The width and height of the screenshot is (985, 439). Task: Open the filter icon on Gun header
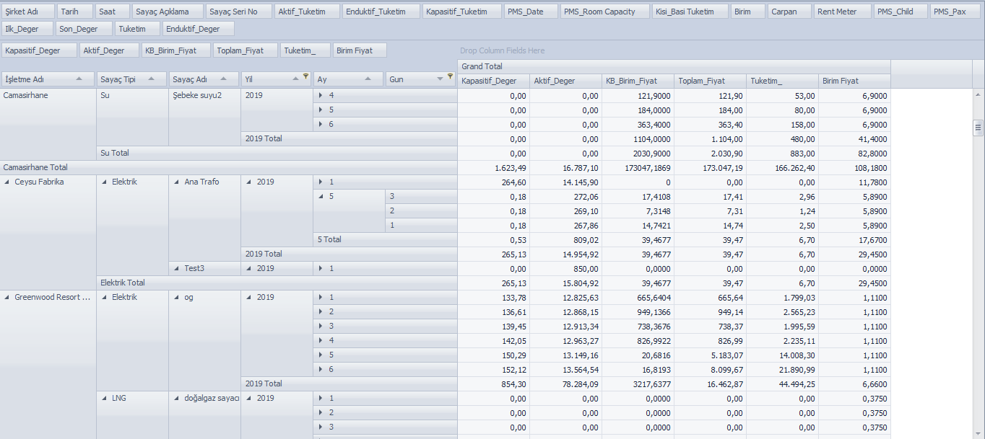click(450, 76)
